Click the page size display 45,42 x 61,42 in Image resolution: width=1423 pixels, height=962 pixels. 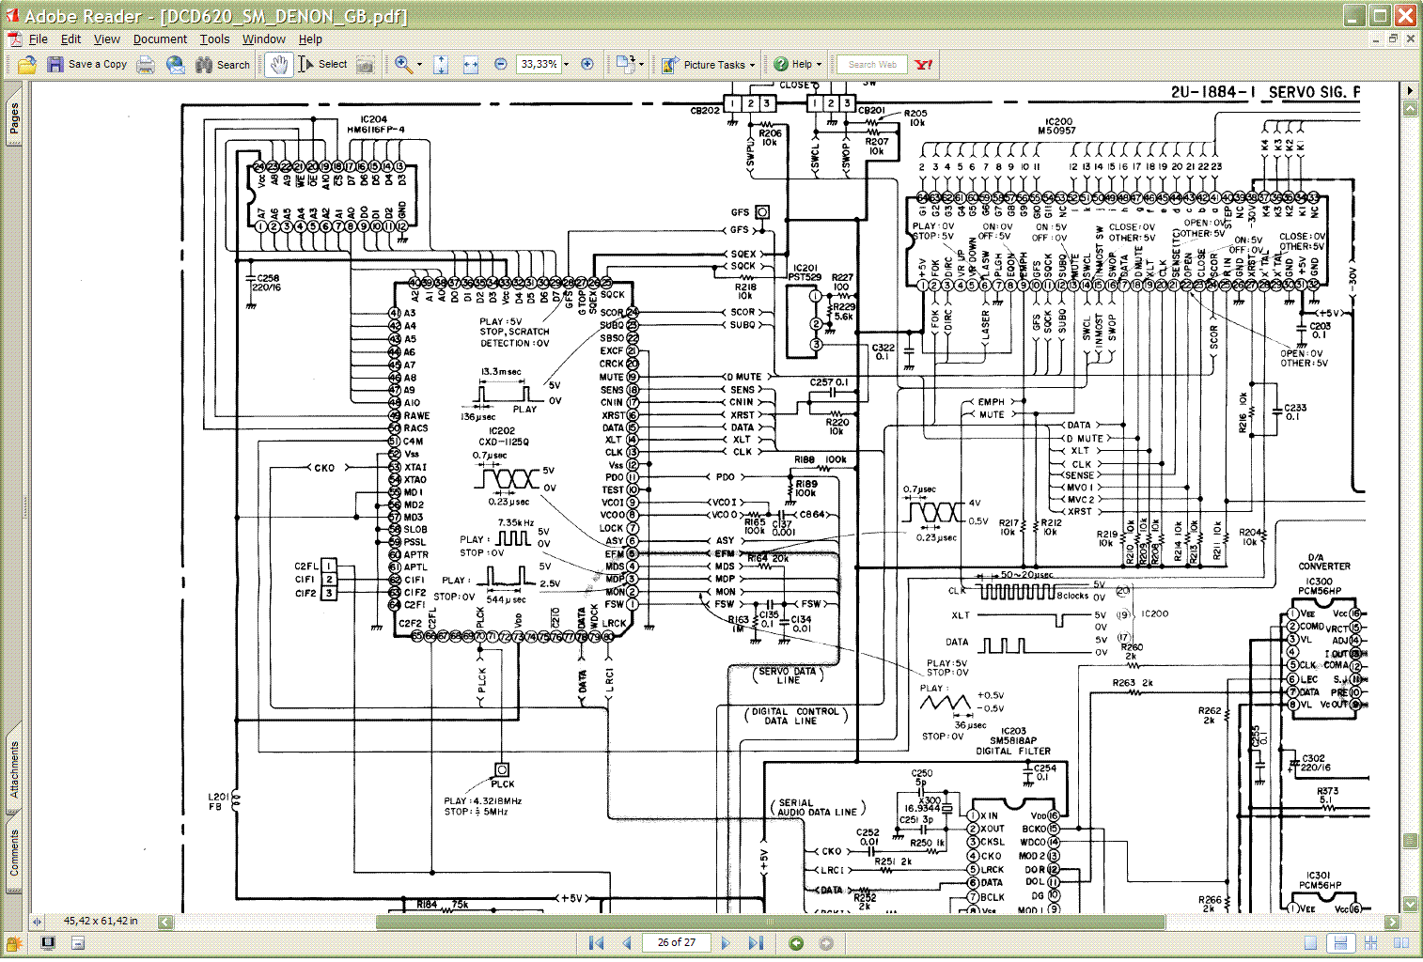click(101, 922)
